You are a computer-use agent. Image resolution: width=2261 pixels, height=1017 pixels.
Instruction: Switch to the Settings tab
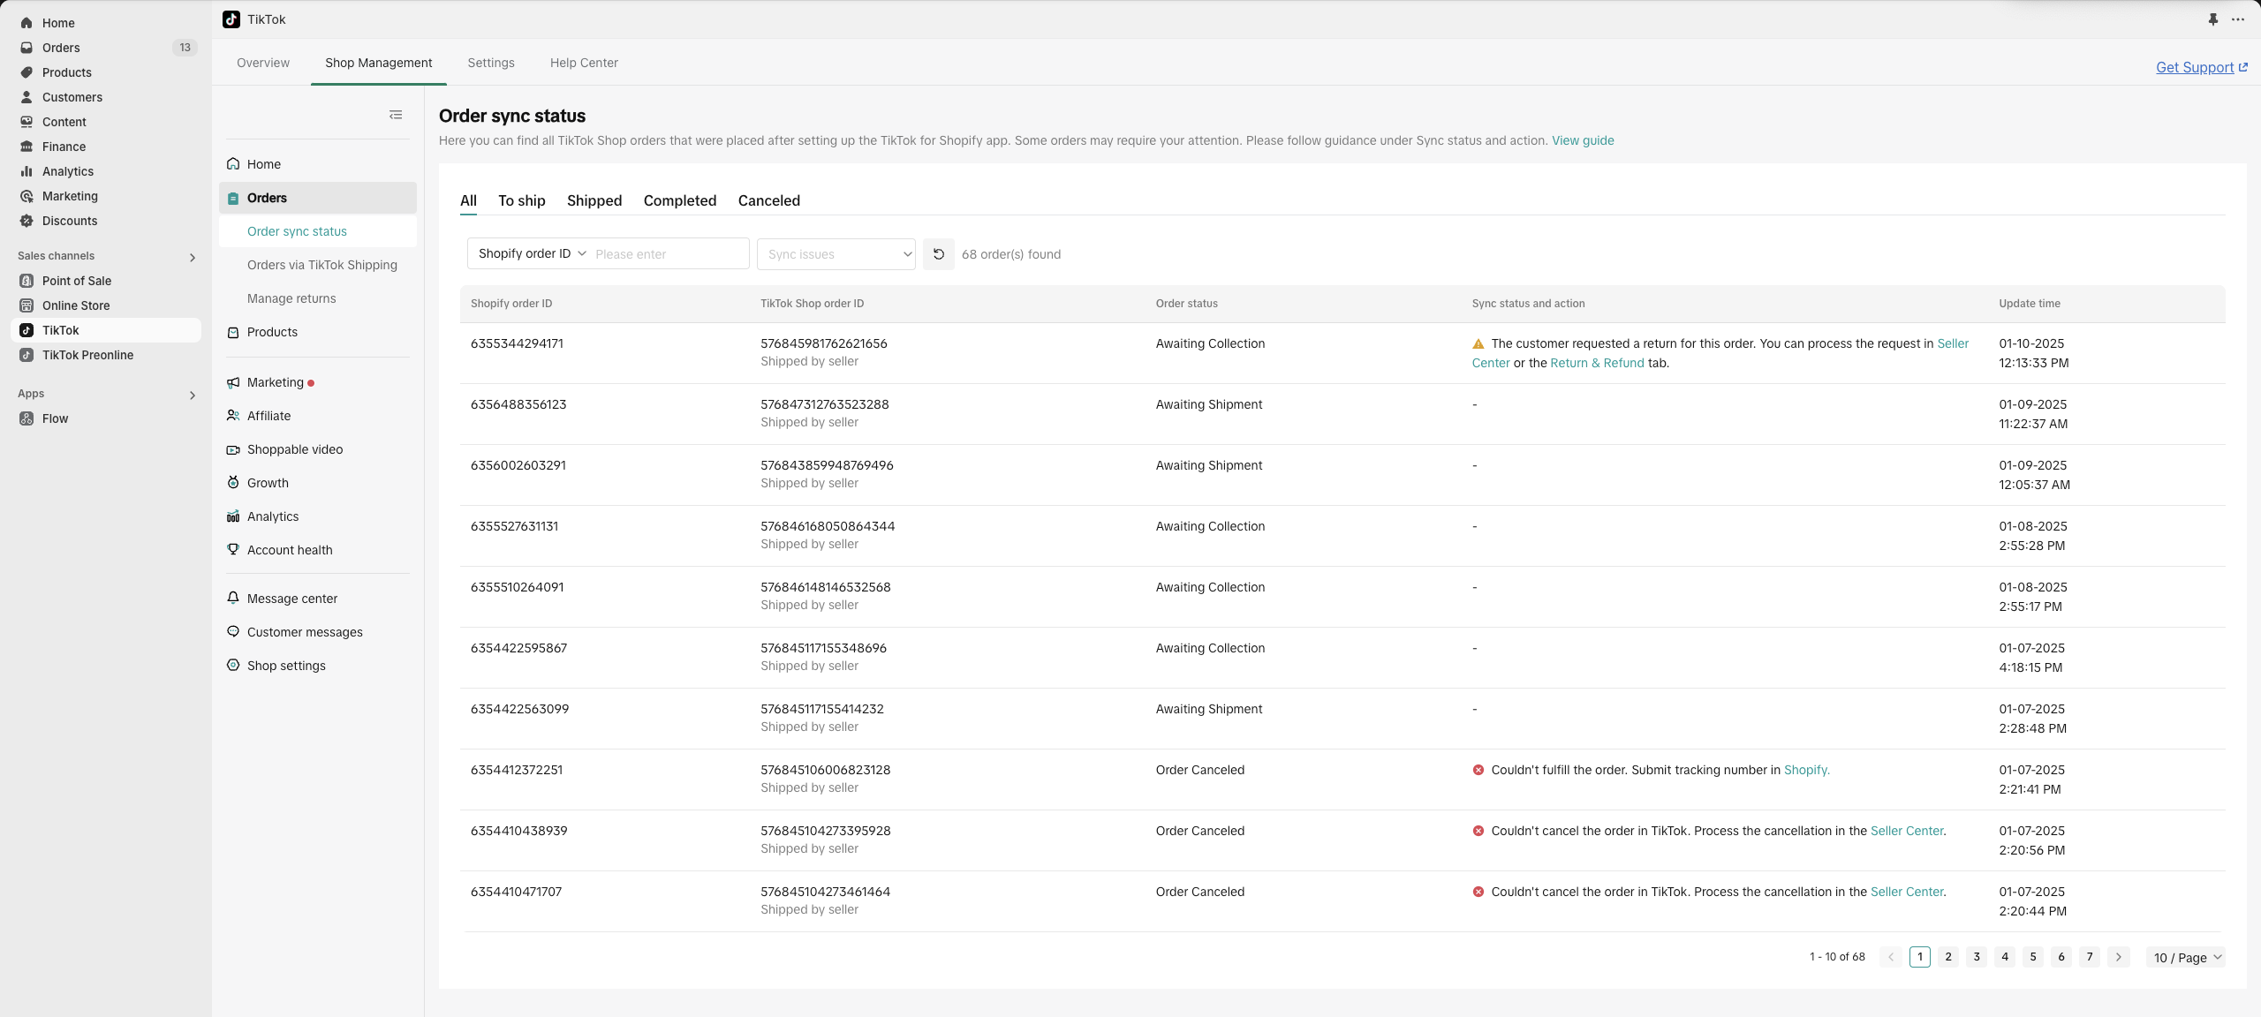tap(490, 63)
